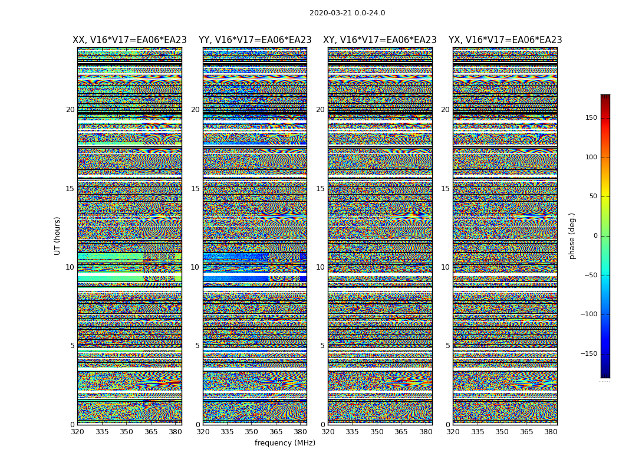Image resolution: width=619 pixels, height=472 pixels.
Task: Click the YY panel x-axis tick 365
Action: coord(276,432)
